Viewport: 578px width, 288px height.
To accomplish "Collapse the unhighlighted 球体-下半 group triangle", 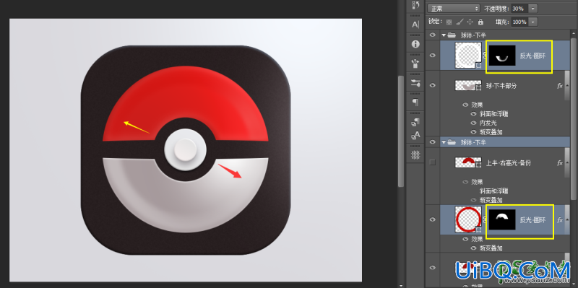I will [x=444, y=35].
